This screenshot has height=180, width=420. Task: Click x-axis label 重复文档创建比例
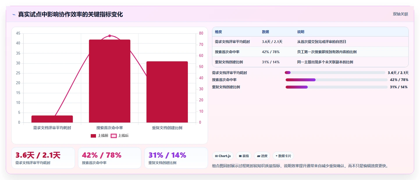click(167, 128)
